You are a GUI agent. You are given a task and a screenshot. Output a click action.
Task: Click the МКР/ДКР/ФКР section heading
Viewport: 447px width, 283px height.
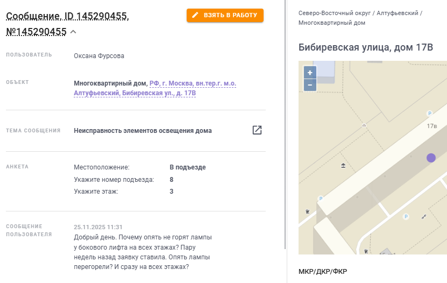click(x=323, y=271)
